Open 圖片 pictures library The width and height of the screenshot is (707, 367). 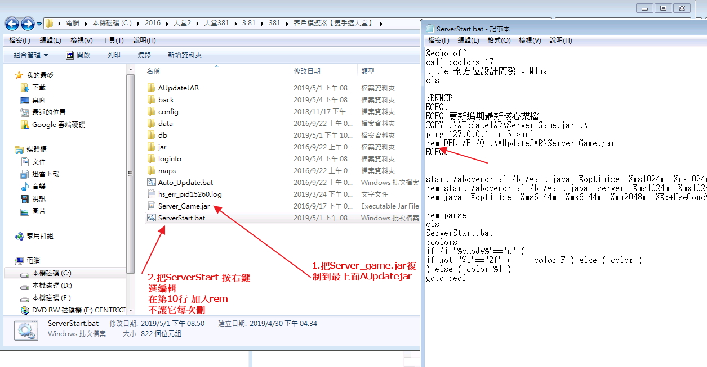(x=33, y=211)
